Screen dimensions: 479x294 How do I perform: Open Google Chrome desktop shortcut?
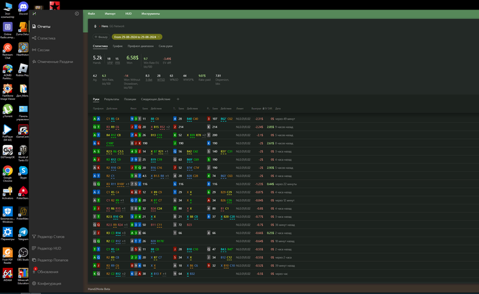(8, 174)
